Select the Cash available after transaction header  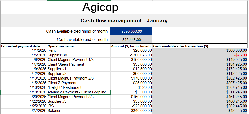coord(200,46)
